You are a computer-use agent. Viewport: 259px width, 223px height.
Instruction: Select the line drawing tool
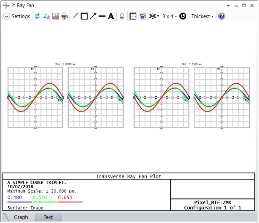tap(102, 16)
